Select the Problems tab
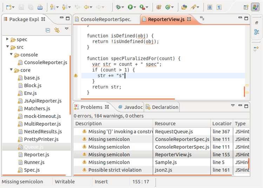 coord(92,107)
